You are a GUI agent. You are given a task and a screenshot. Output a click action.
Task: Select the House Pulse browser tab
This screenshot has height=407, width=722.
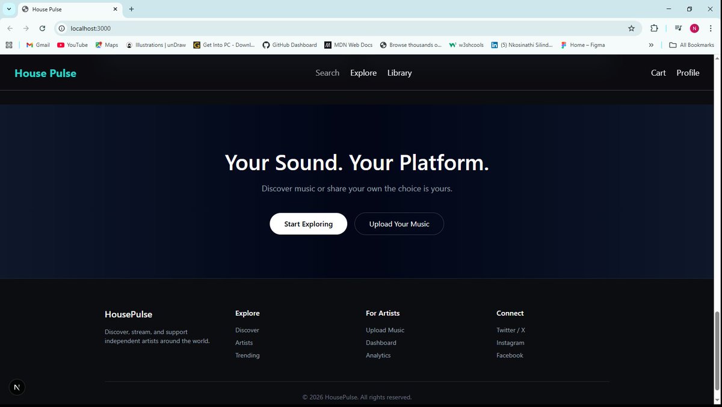(x=69, y=9)
